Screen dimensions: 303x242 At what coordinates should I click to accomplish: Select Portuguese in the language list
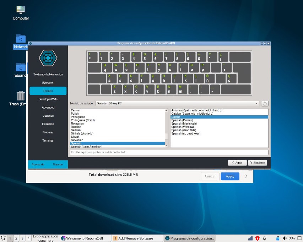(x=118, y=117)
